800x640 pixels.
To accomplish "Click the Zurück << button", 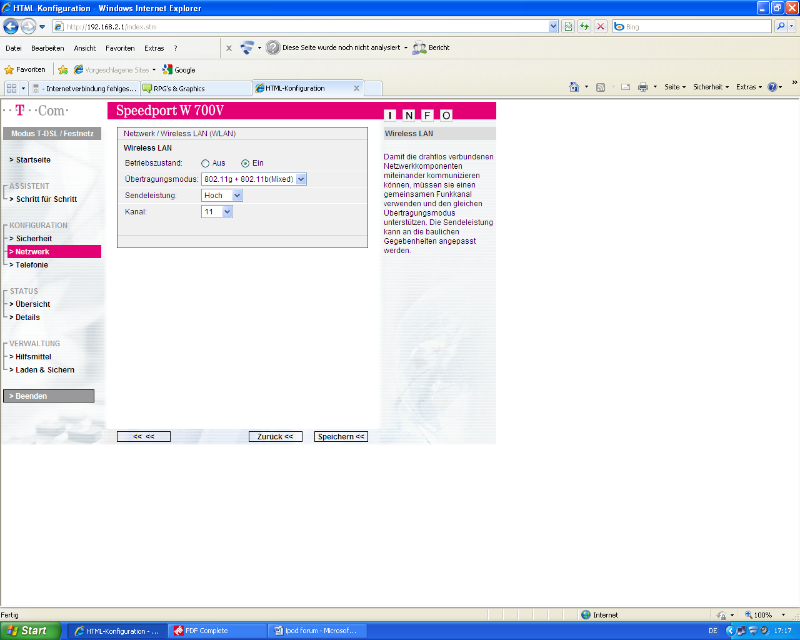I will tap(276, 437).
